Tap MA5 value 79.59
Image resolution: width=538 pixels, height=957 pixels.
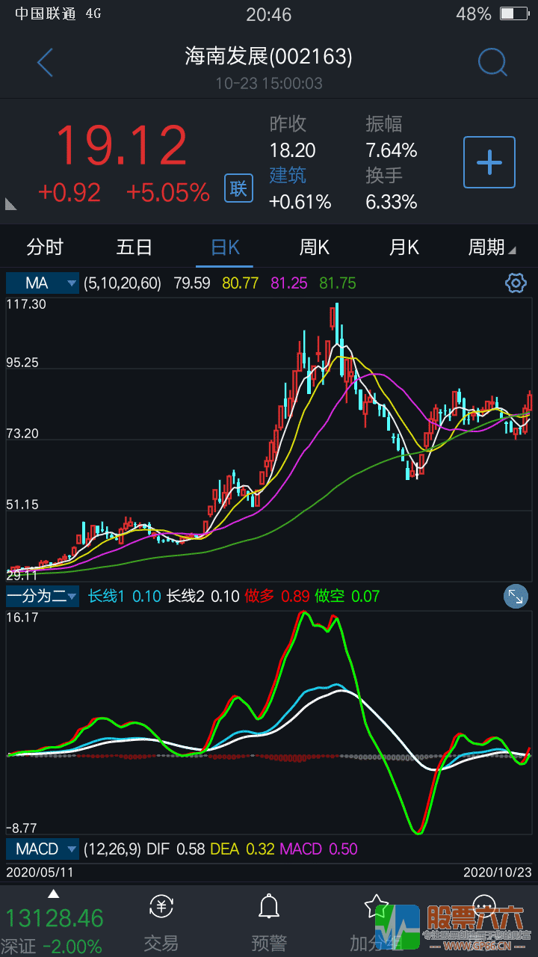pos(192,283)
